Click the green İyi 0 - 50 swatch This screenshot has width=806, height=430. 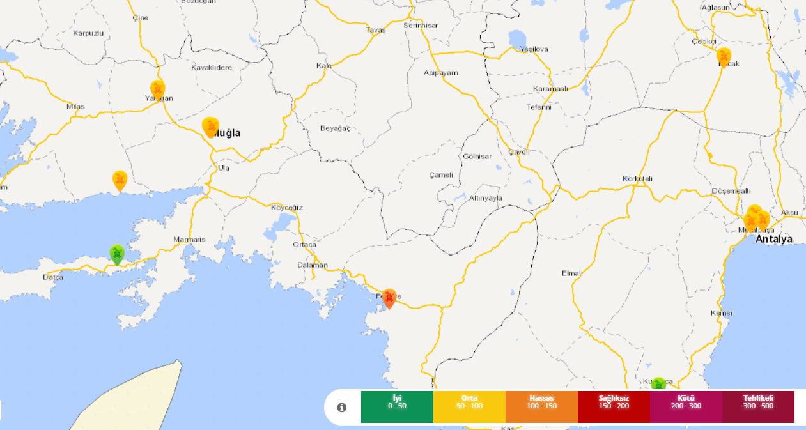point(397,407)
